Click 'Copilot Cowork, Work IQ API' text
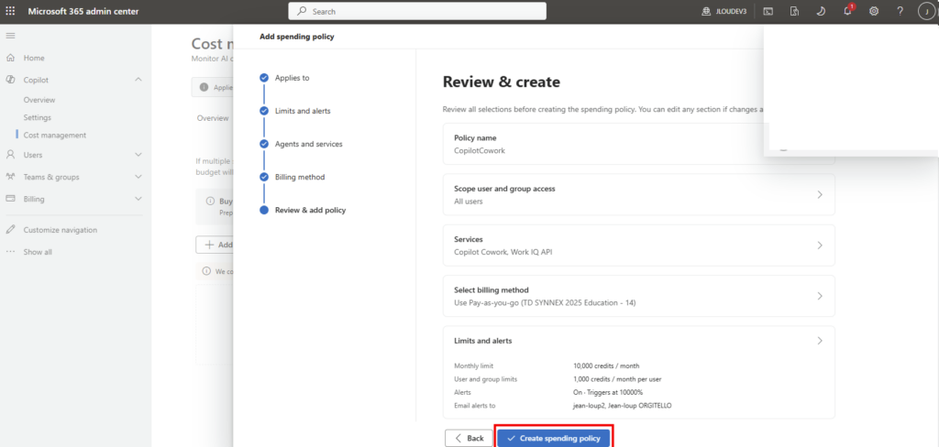Viewport: 939px width, 447px height. pyautogui.click(x=503, y=252)
